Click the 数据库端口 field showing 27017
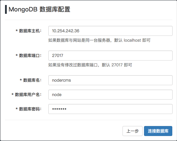Viewport: 177px width, 141px height. pos(110,56)
